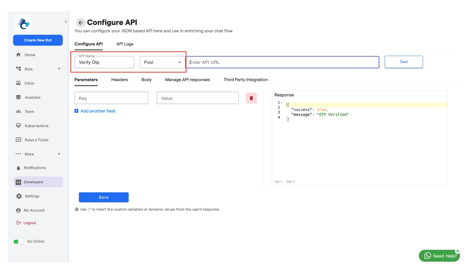Click the Enter API URL input field
Viewport: 474px width, 274px height.
pos(283,62)
